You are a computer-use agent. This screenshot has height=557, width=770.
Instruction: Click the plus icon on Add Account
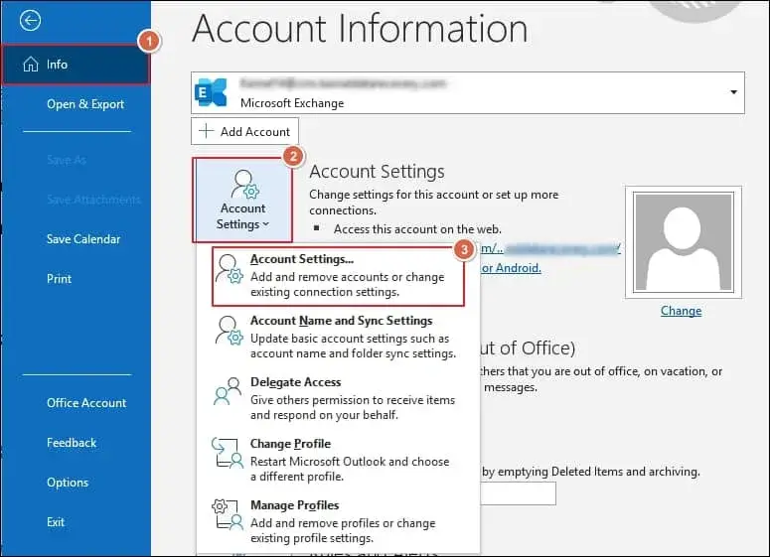coord(207,131)
